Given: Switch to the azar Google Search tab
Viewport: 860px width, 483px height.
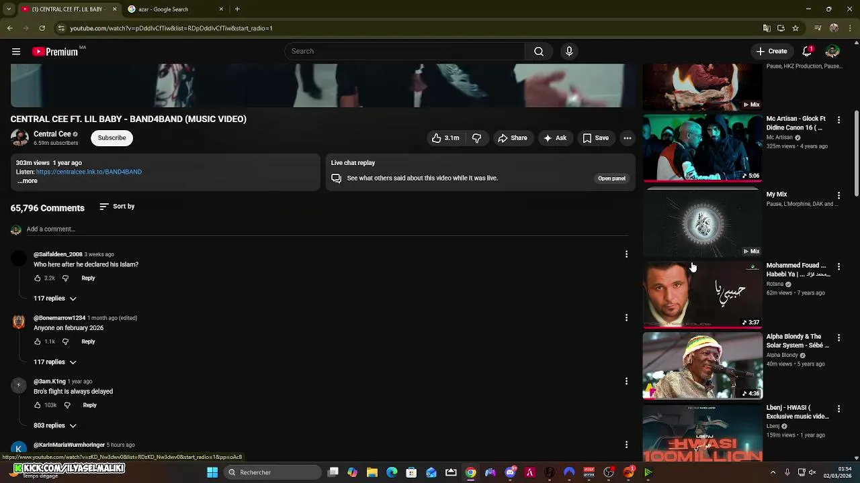Looking at the screenshot, I should (x=175, y=9).
